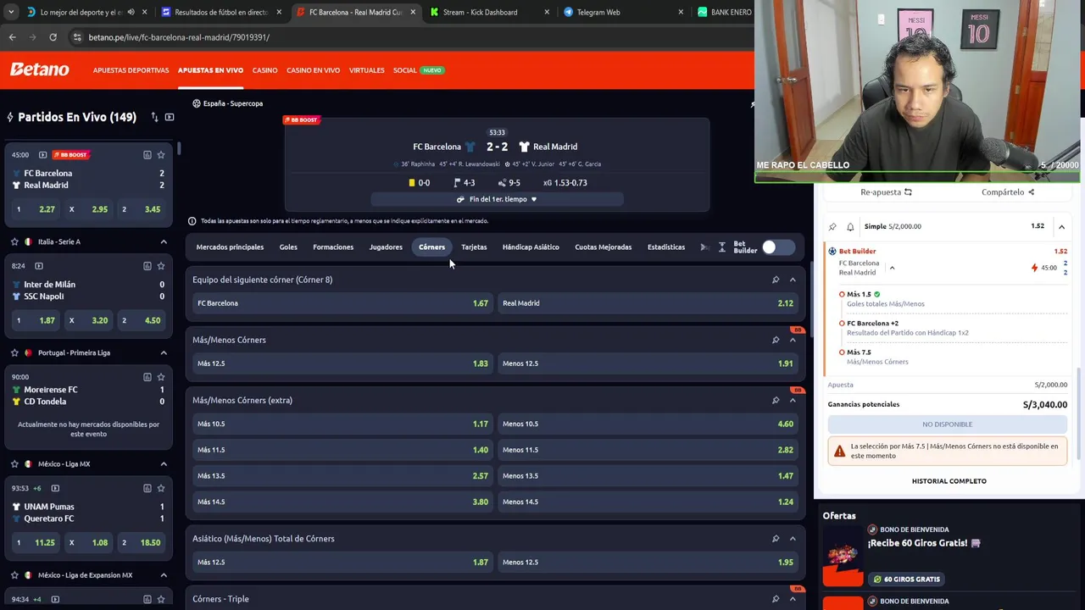
Task: Click the sort icon beside Partidos En Vivo
Action: (x=154, y=117)
